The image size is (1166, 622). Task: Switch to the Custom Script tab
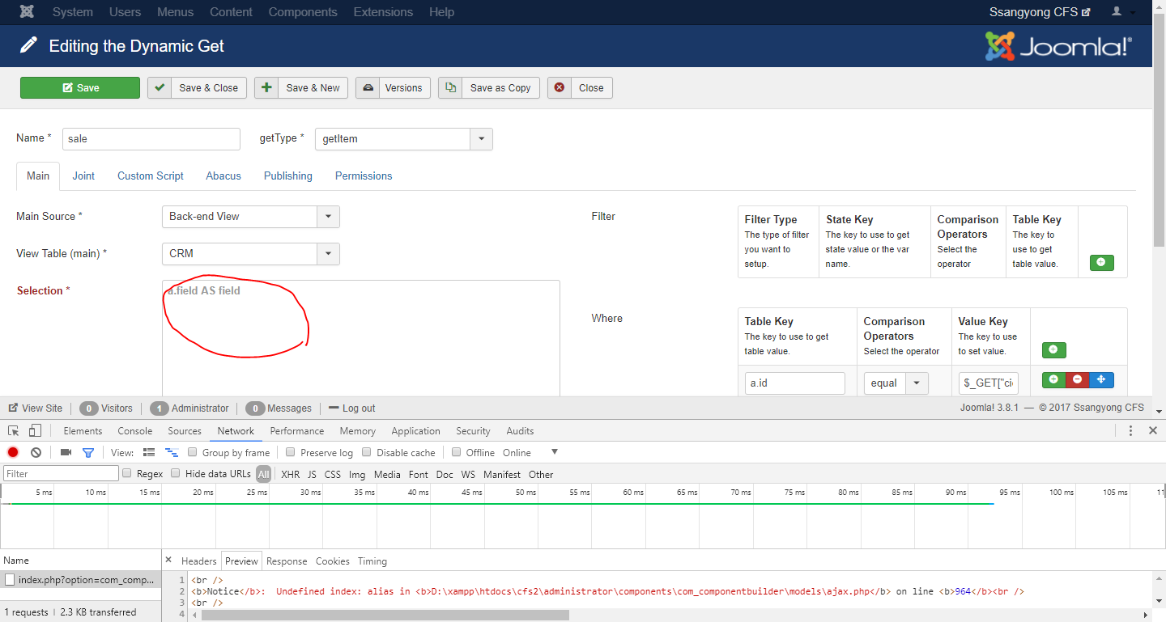(151, 176)
